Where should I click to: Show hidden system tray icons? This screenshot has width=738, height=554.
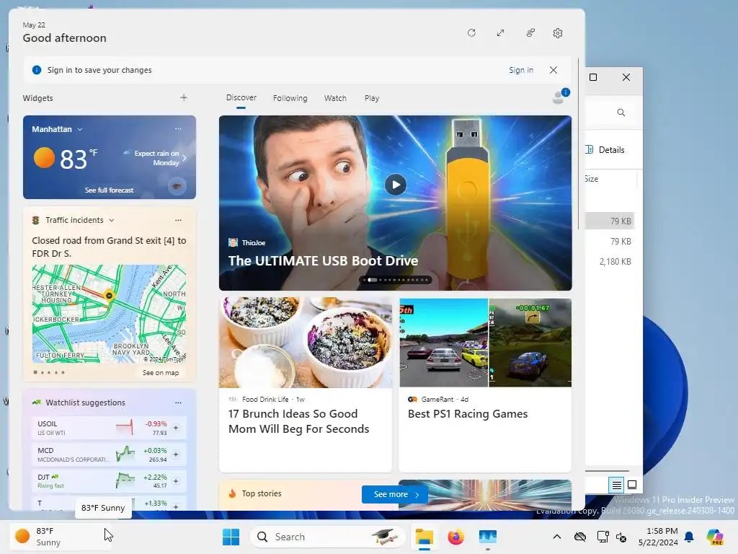[557, 537]
